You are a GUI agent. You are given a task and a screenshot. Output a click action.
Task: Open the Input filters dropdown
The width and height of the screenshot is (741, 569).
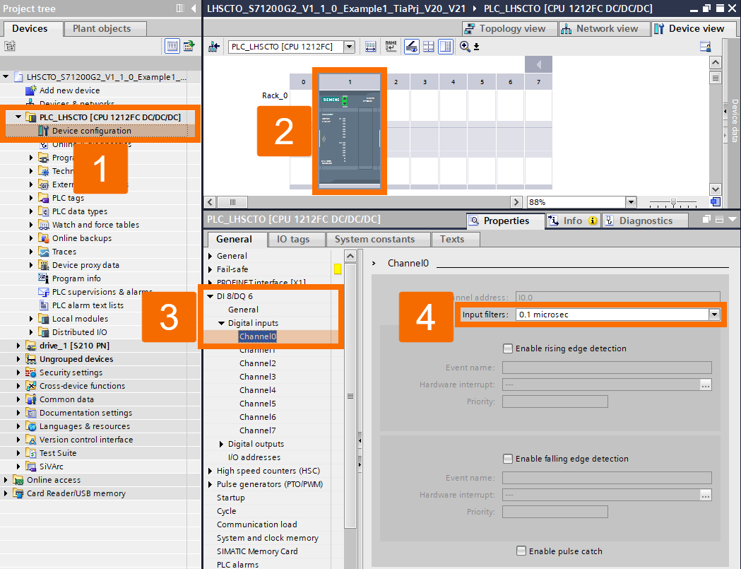714,315
